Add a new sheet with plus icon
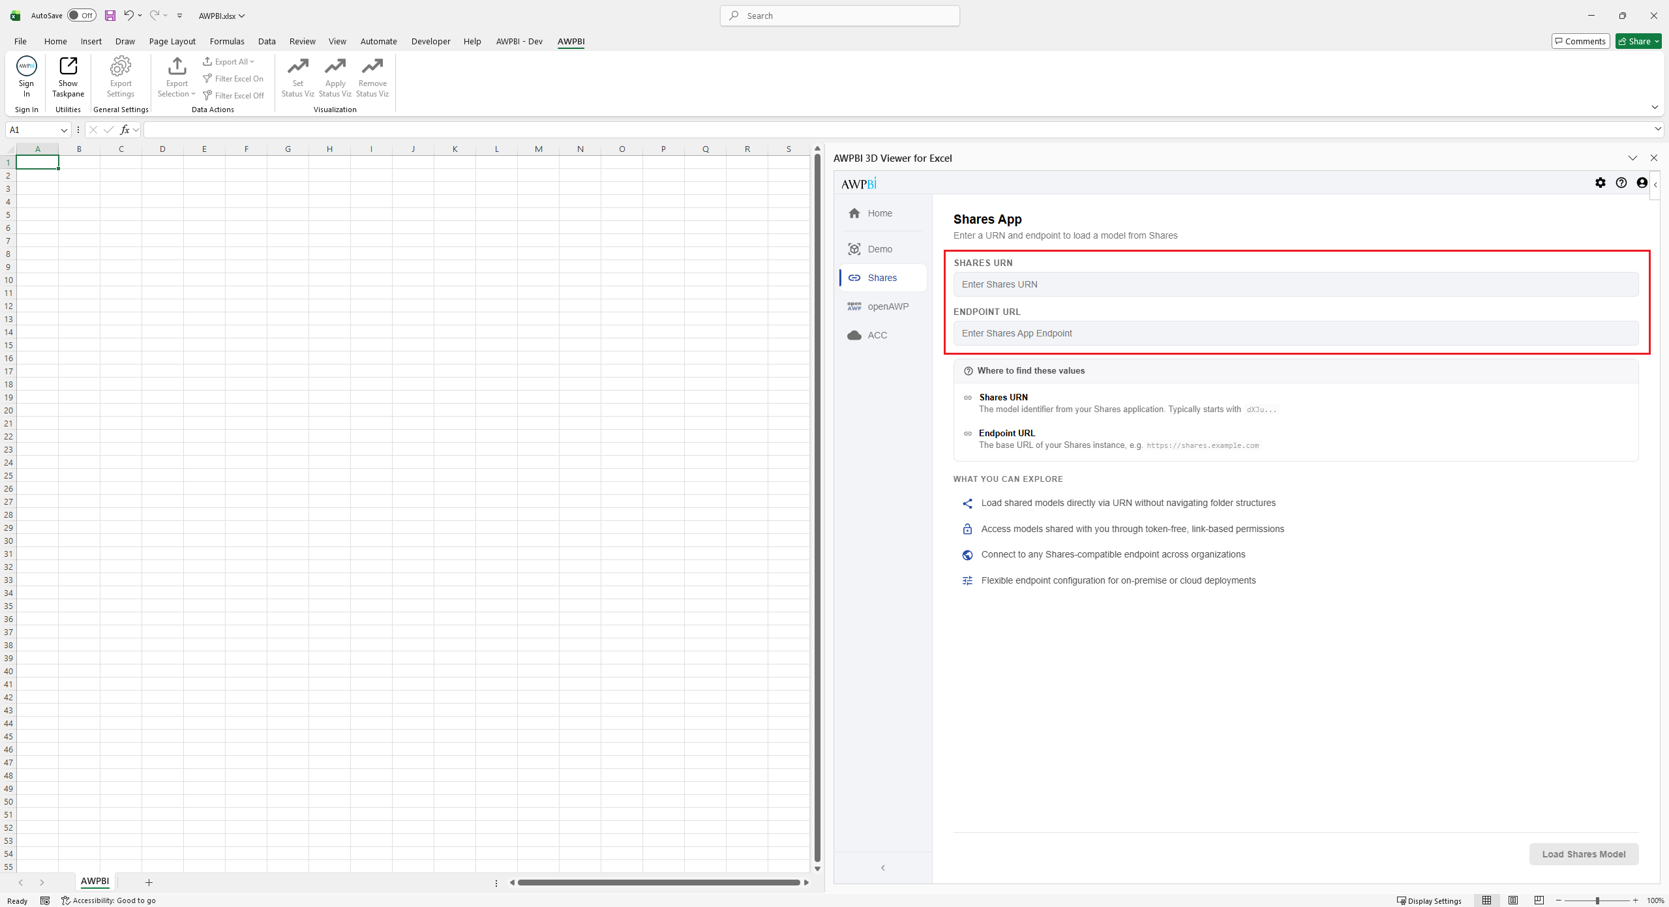The width and height of the screenshot is (1669, 907). [149, 882]
